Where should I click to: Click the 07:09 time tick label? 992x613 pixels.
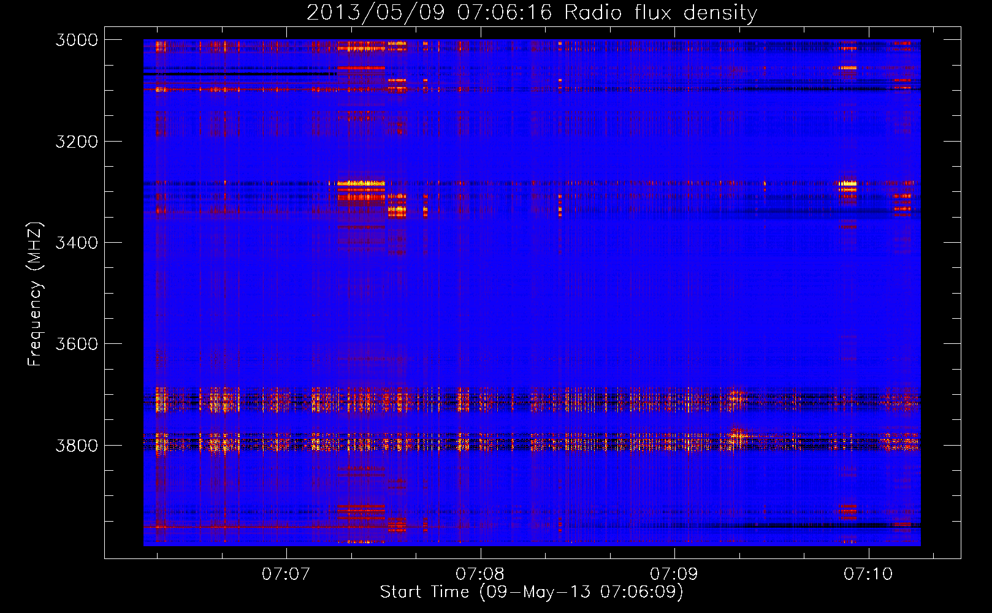[x=674, y=574]
